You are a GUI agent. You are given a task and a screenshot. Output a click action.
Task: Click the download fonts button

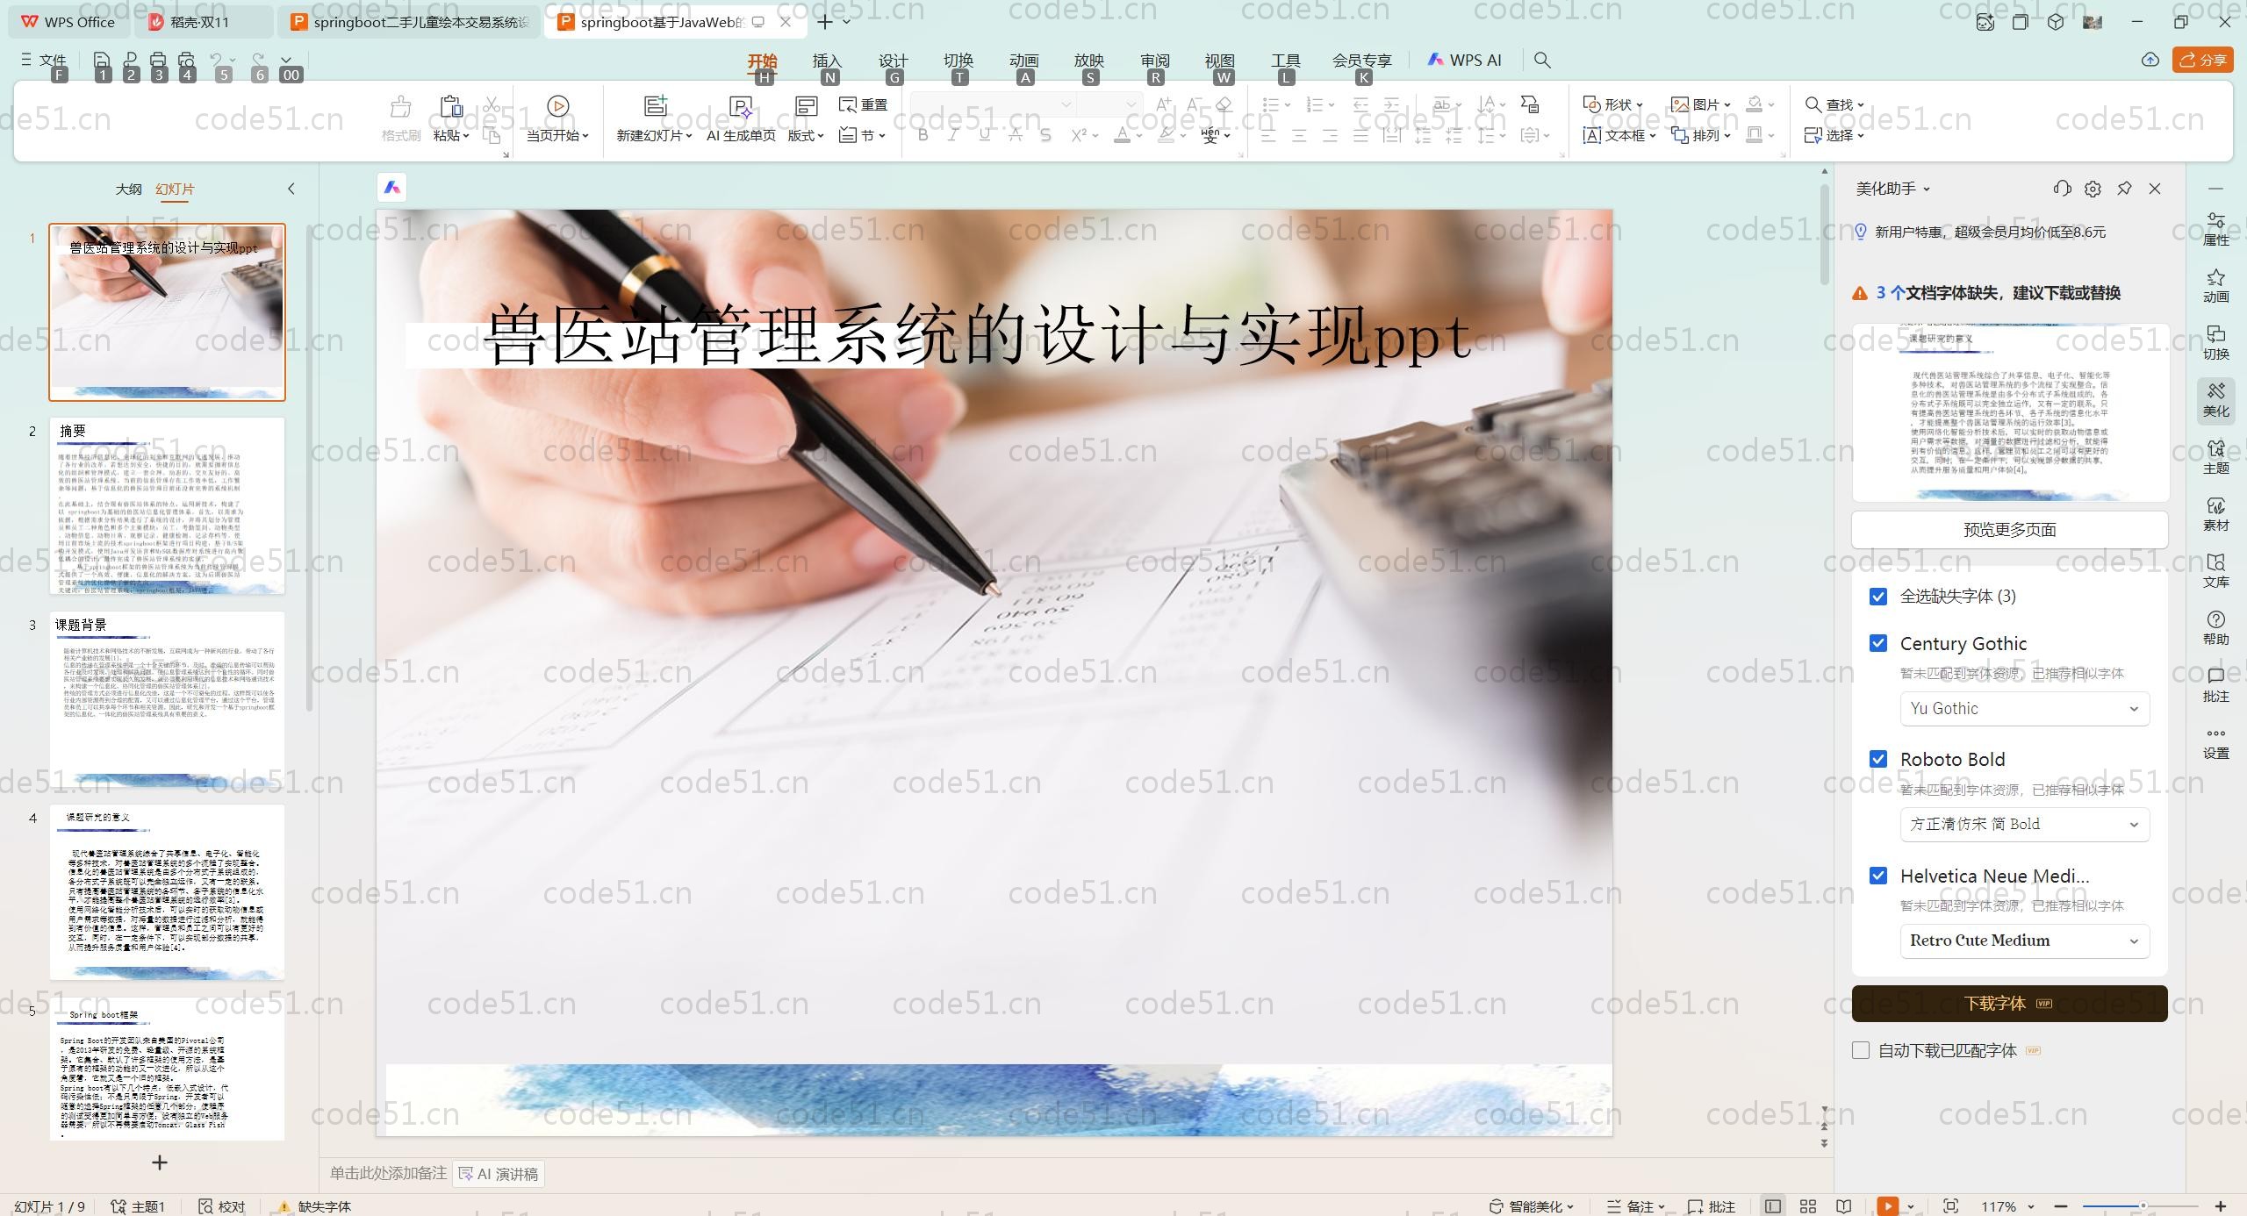(2008, 1003)
